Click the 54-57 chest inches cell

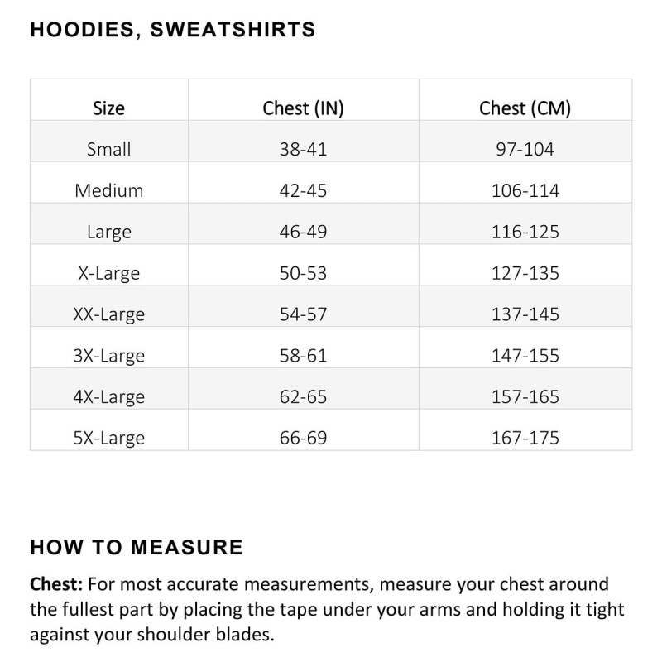pos(303,315)
